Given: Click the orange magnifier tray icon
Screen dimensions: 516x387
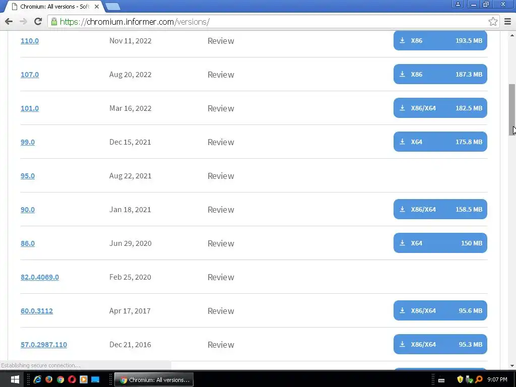Looking at the screenshot, I should click(x=479, y=379).
